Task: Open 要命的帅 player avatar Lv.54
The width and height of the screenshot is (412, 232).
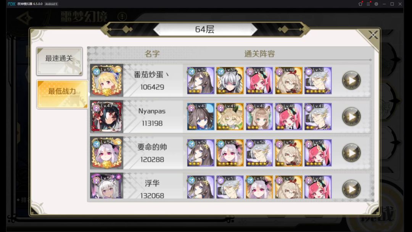Action: (107, 153)
